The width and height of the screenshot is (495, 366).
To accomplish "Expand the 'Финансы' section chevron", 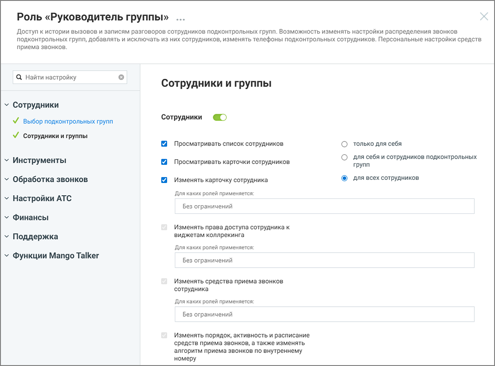I will (x=7, y=217).
